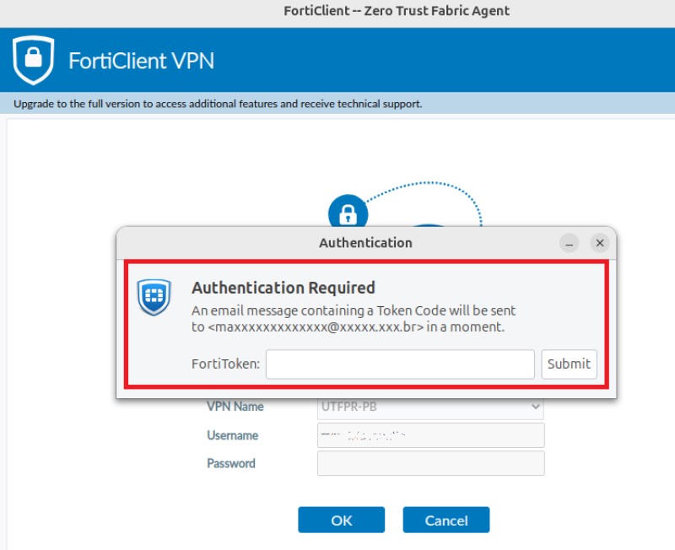Click the Authentication Required heading
Screen dimensions: 675x550
pos(283,288)
